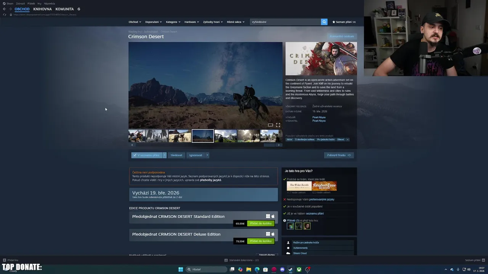Add Deluxe Edition to cart
This screenshot has width=488, height=274.
261,241
